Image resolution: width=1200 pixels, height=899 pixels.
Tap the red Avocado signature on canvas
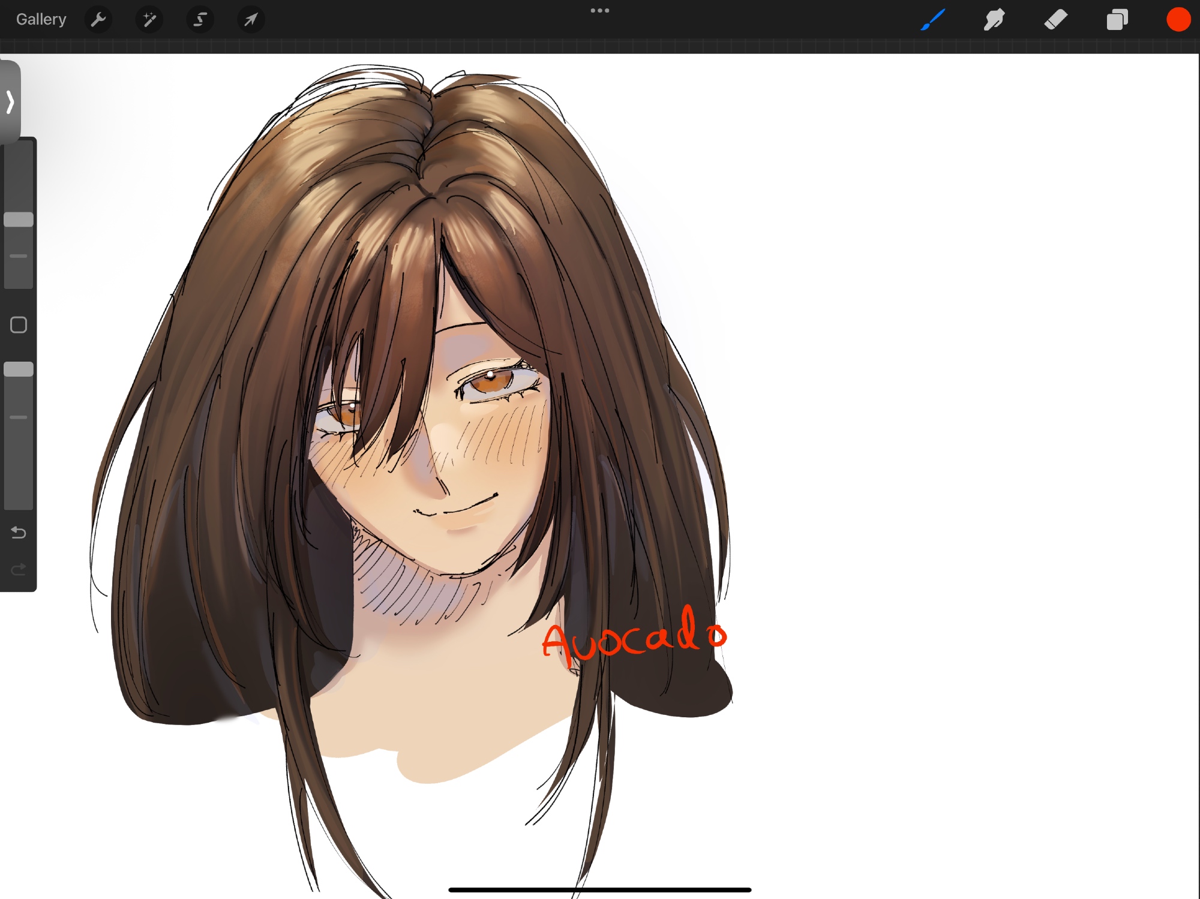point(633,639)
